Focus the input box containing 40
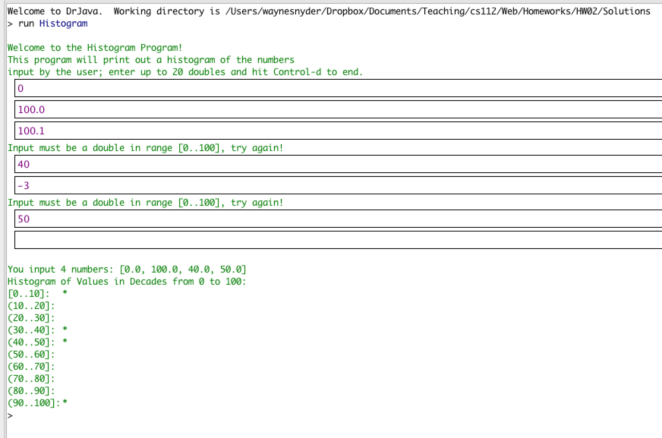The width and height of the screenshot is (662, 438). click(x=338, y=164)
